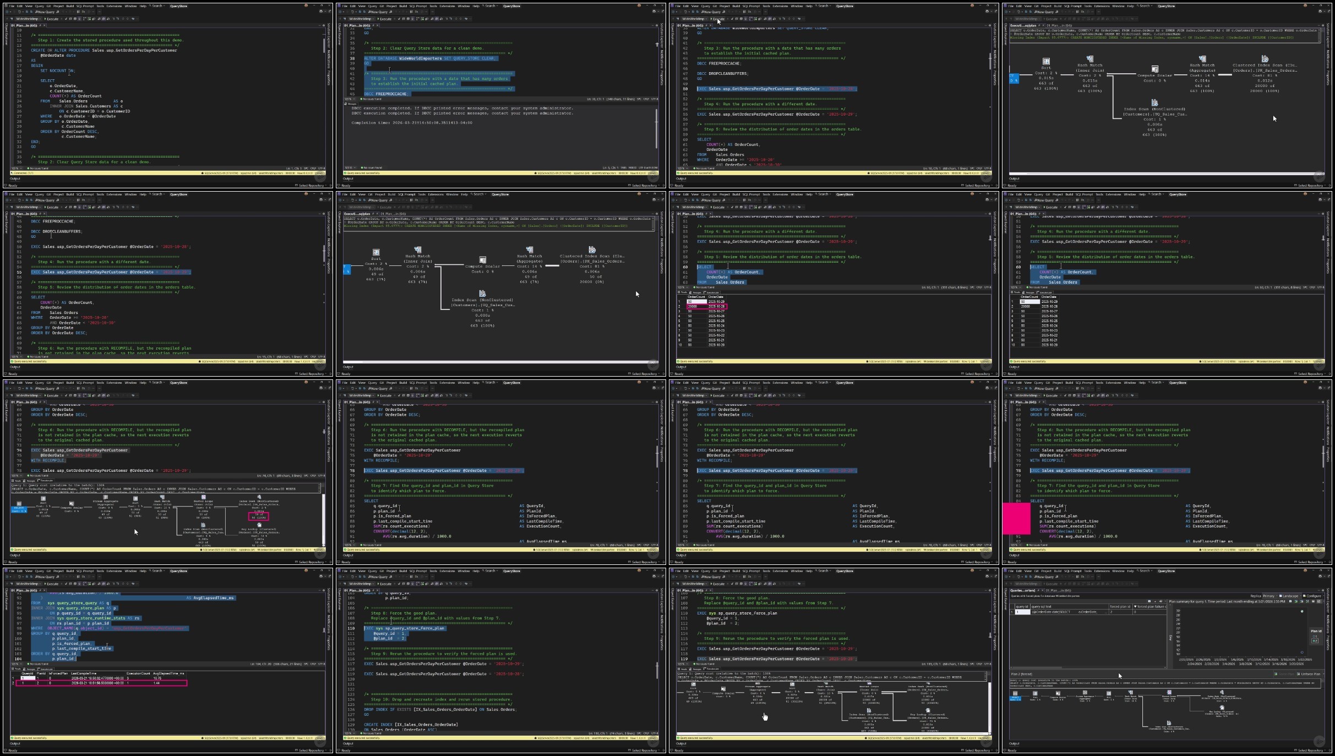The height and width of the screenshot is (756, 1335).
Task: Click Configure button in Query Store forced plans report
Action: tap(1312, 596)
